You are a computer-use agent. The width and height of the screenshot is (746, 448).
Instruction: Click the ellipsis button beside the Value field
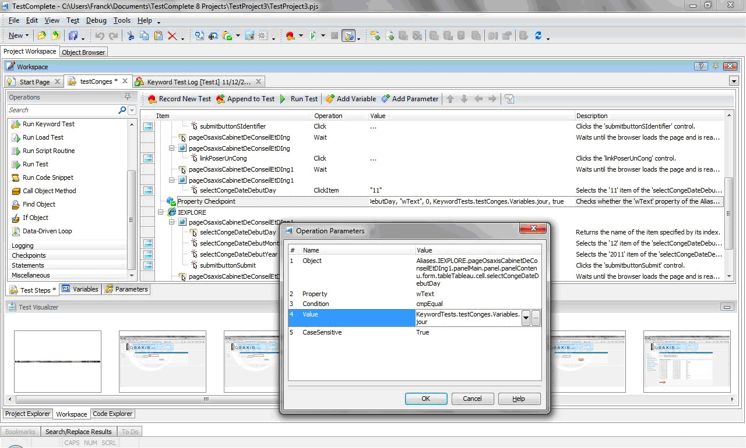coord(536,318)
